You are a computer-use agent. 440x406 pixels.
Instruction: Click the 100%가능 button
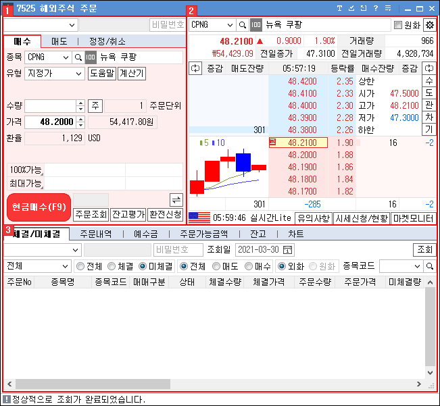tap(26, 170)
